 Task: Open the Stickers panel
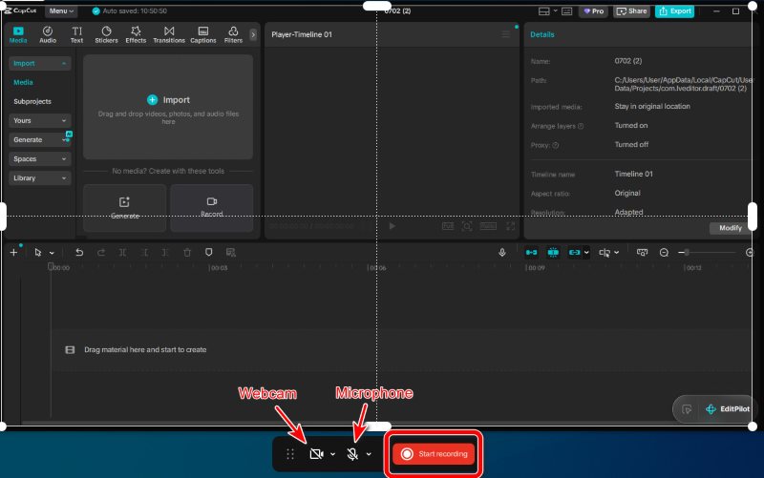(106, 34)
